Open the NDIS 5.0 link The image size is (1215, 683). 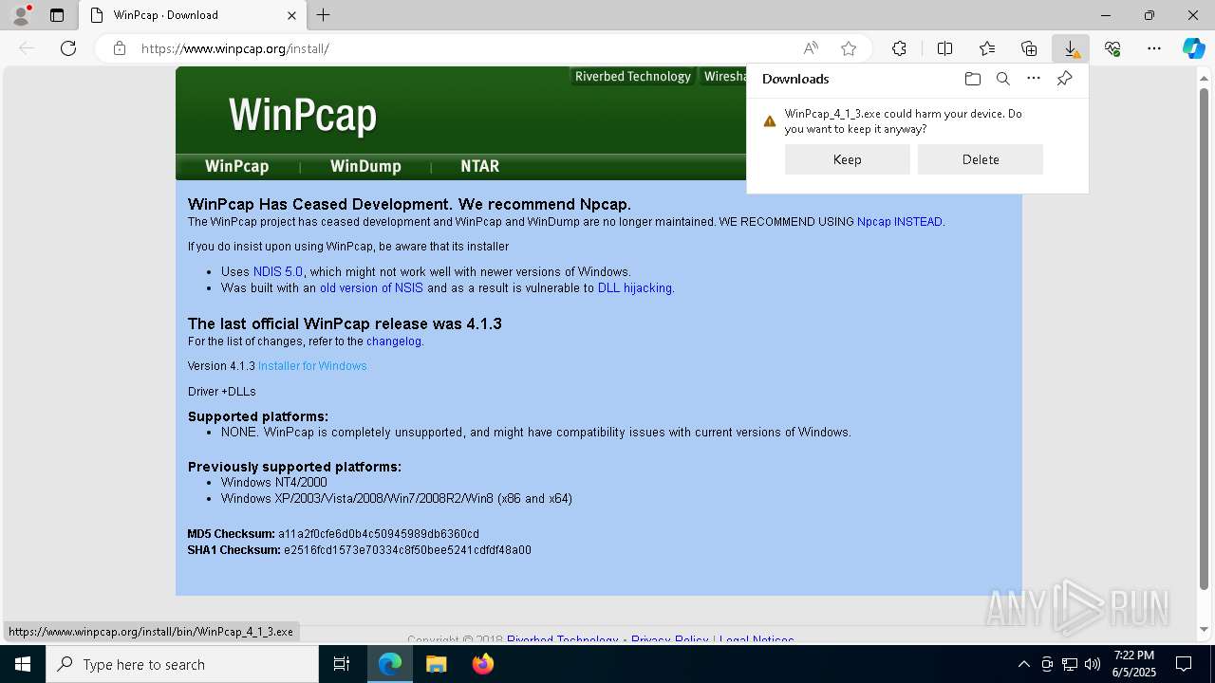(x=278, y=271)
